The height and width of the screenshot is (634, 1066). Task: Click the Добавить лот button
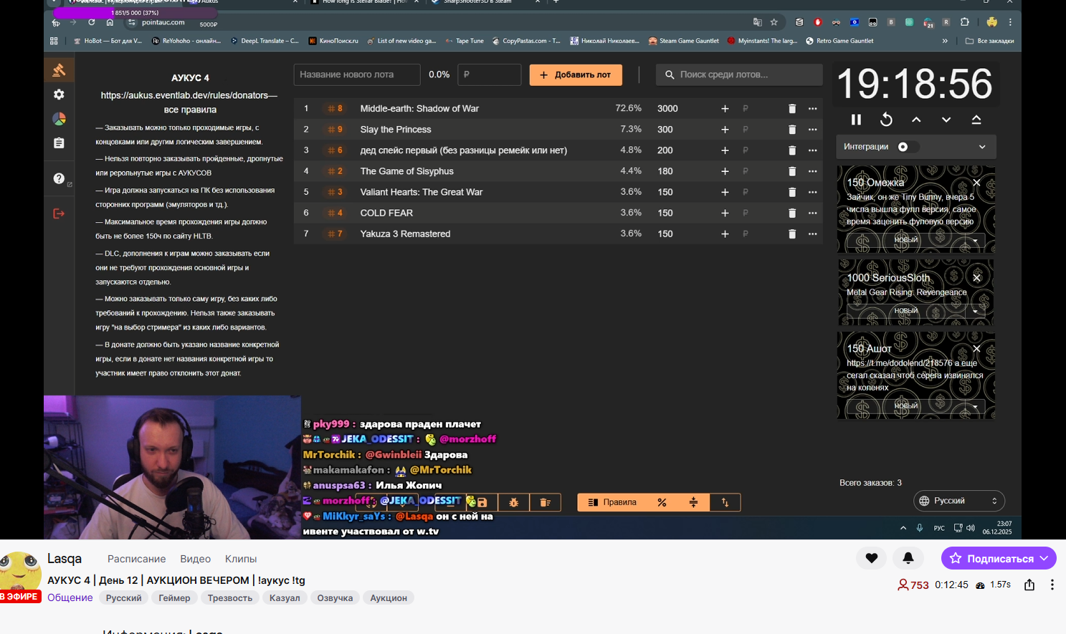pos(576,75)
